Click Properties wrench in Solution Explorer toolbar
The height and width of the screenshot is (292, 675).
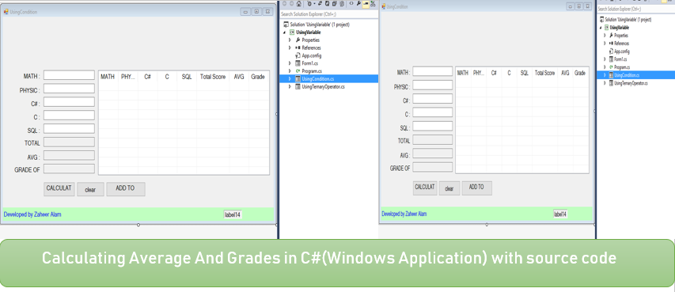358,3
